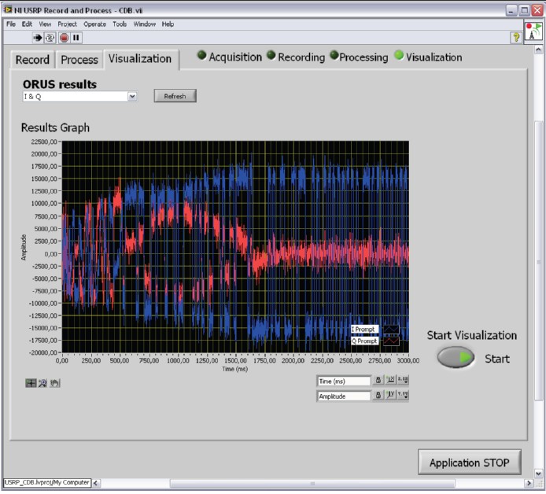The width and height of the screenshot is (546, 494).
Task: Open the Operate menu
Action: pos(94,24)
